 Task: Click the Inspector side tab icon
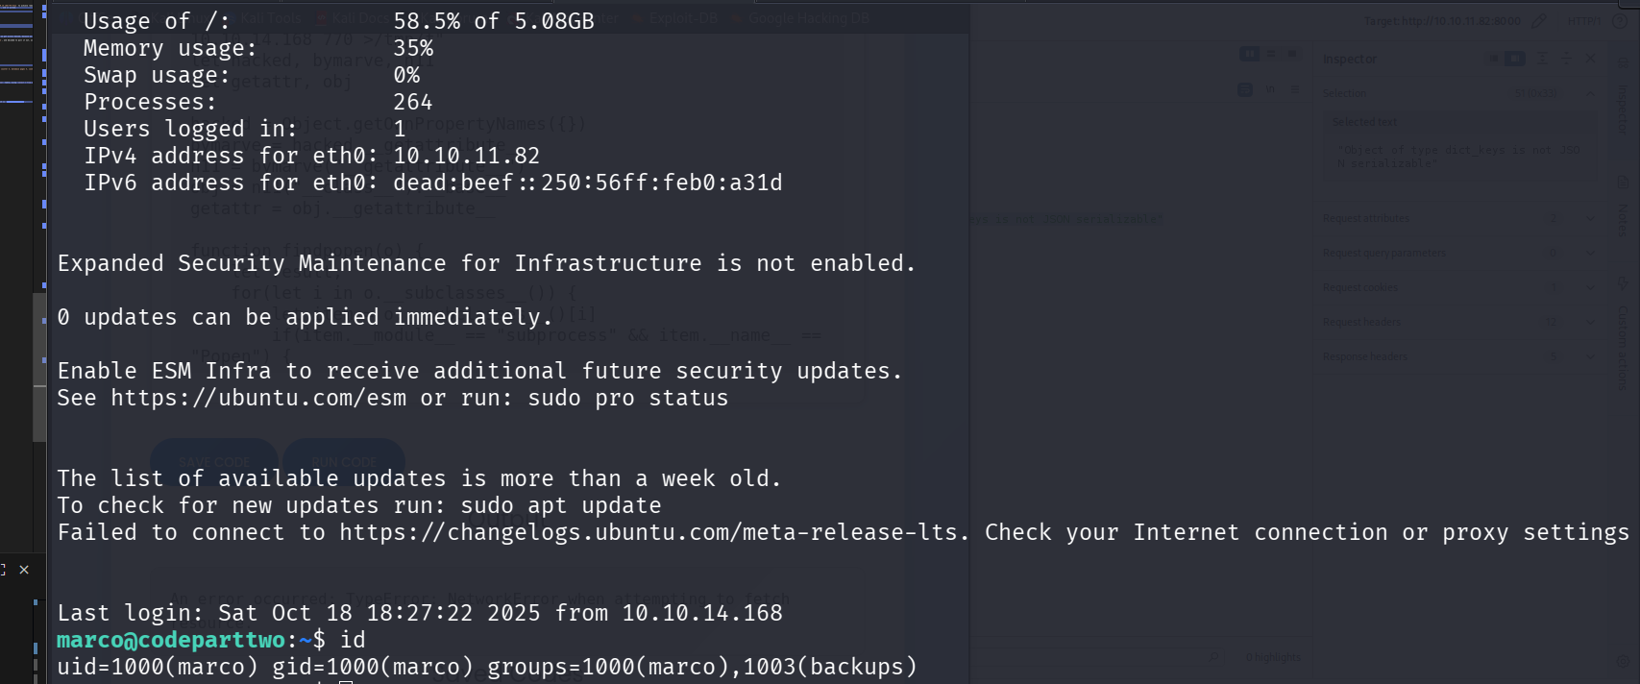point(1623,108)
